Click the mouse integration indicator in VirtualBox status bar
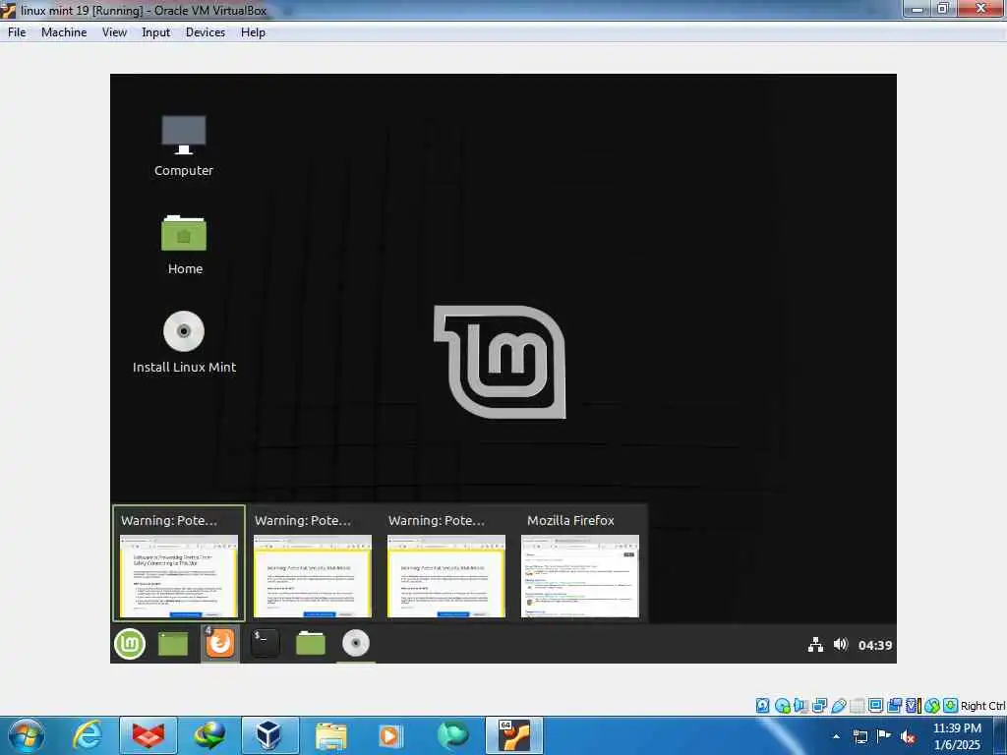 [932, 706]
